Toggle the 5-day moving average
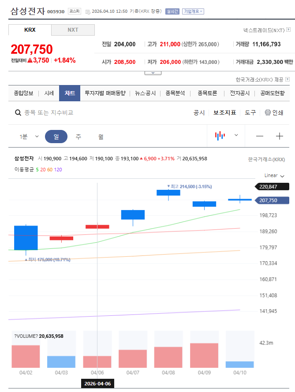The width and height of the screenshot is (295, 392). point(37,170)
